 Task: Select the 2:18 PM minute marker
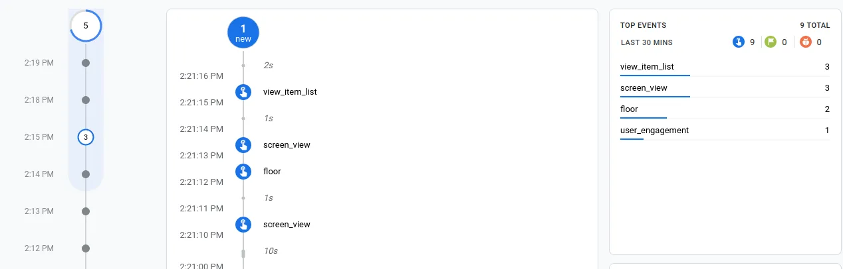(x=86, y=100)
